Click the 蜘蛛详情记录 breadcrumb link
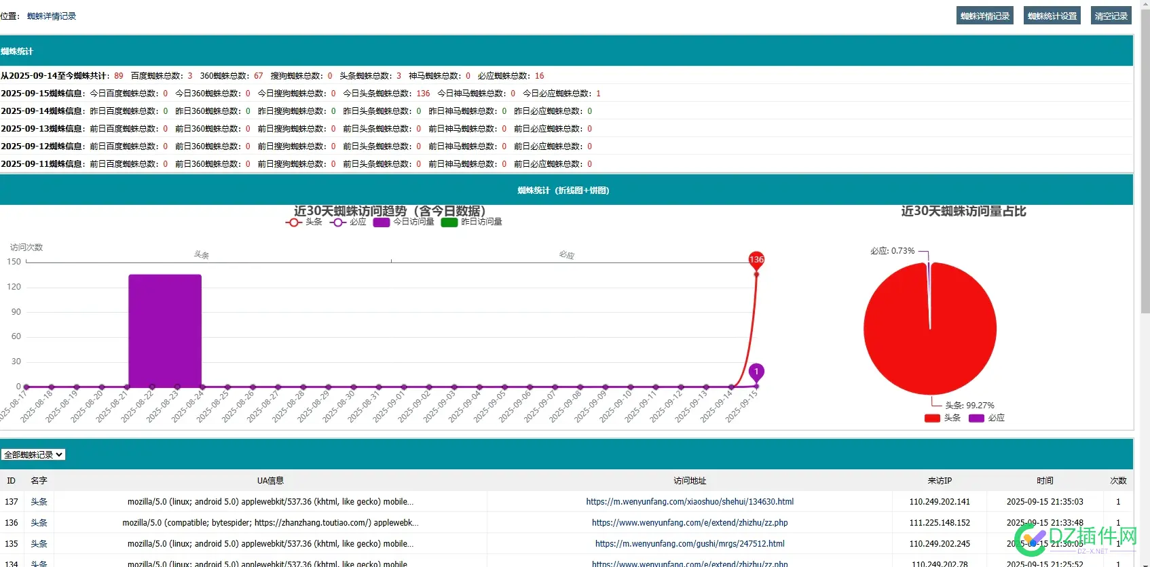Screen dimensions: 1150x567 [52, 16]
